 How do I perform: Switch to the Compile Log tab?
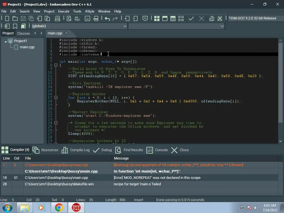click(76, 150)
